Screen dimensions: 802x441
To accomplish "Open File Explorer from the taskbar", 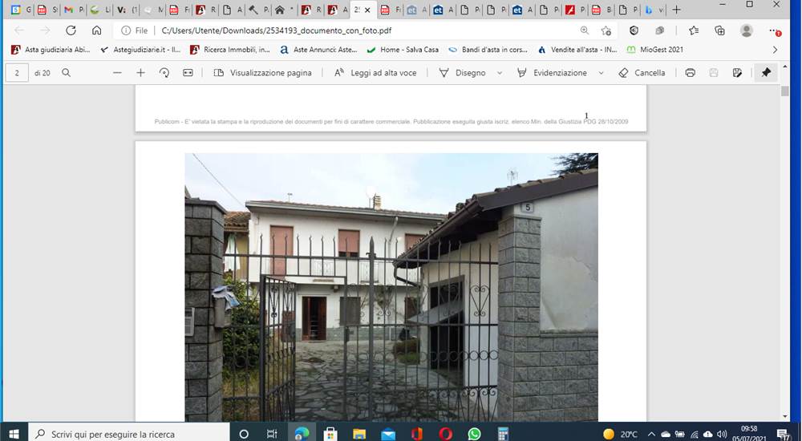I will coord(359,434).
